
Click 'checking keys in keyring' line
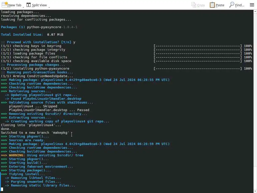point(31,46)
